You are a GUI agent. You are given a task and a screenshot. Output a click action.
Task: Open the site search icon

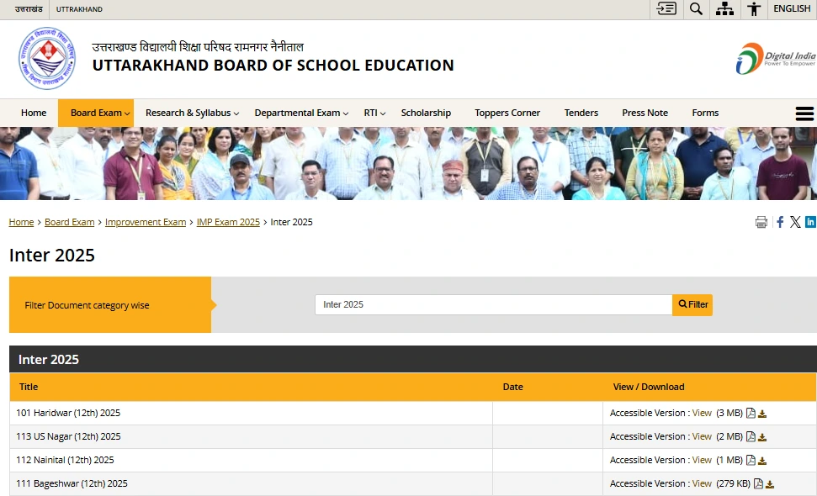click(695, 8)
